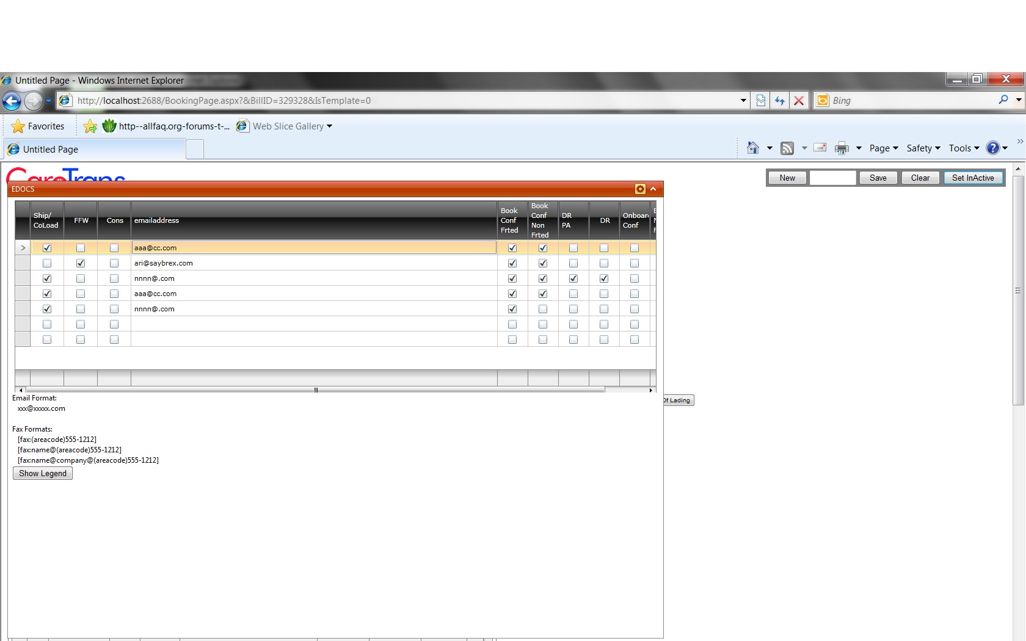The image size is (1026, 641).
Task: Click the Bing search magnifier icon
Action: (1003, 100)
